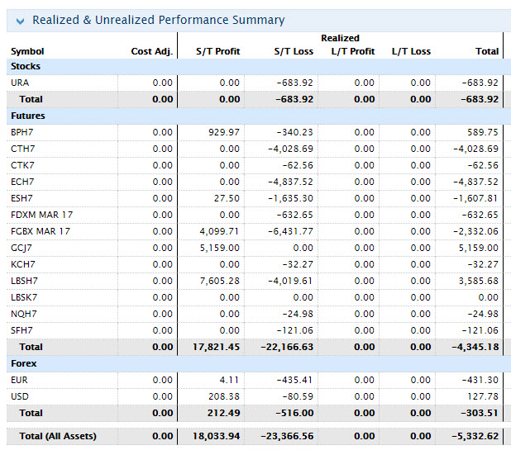Click the GCJ7 symbol in Futures
Viewport: 511px width, 450px height.
point(21,248)
